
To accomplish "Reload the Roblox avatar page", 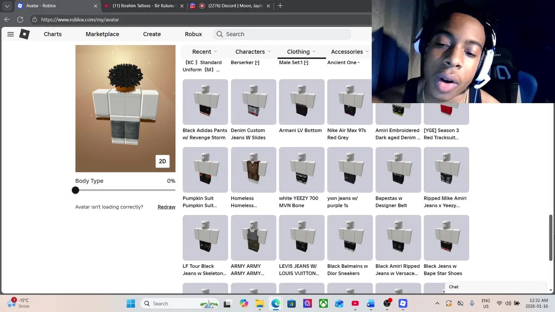I will 20,19.
